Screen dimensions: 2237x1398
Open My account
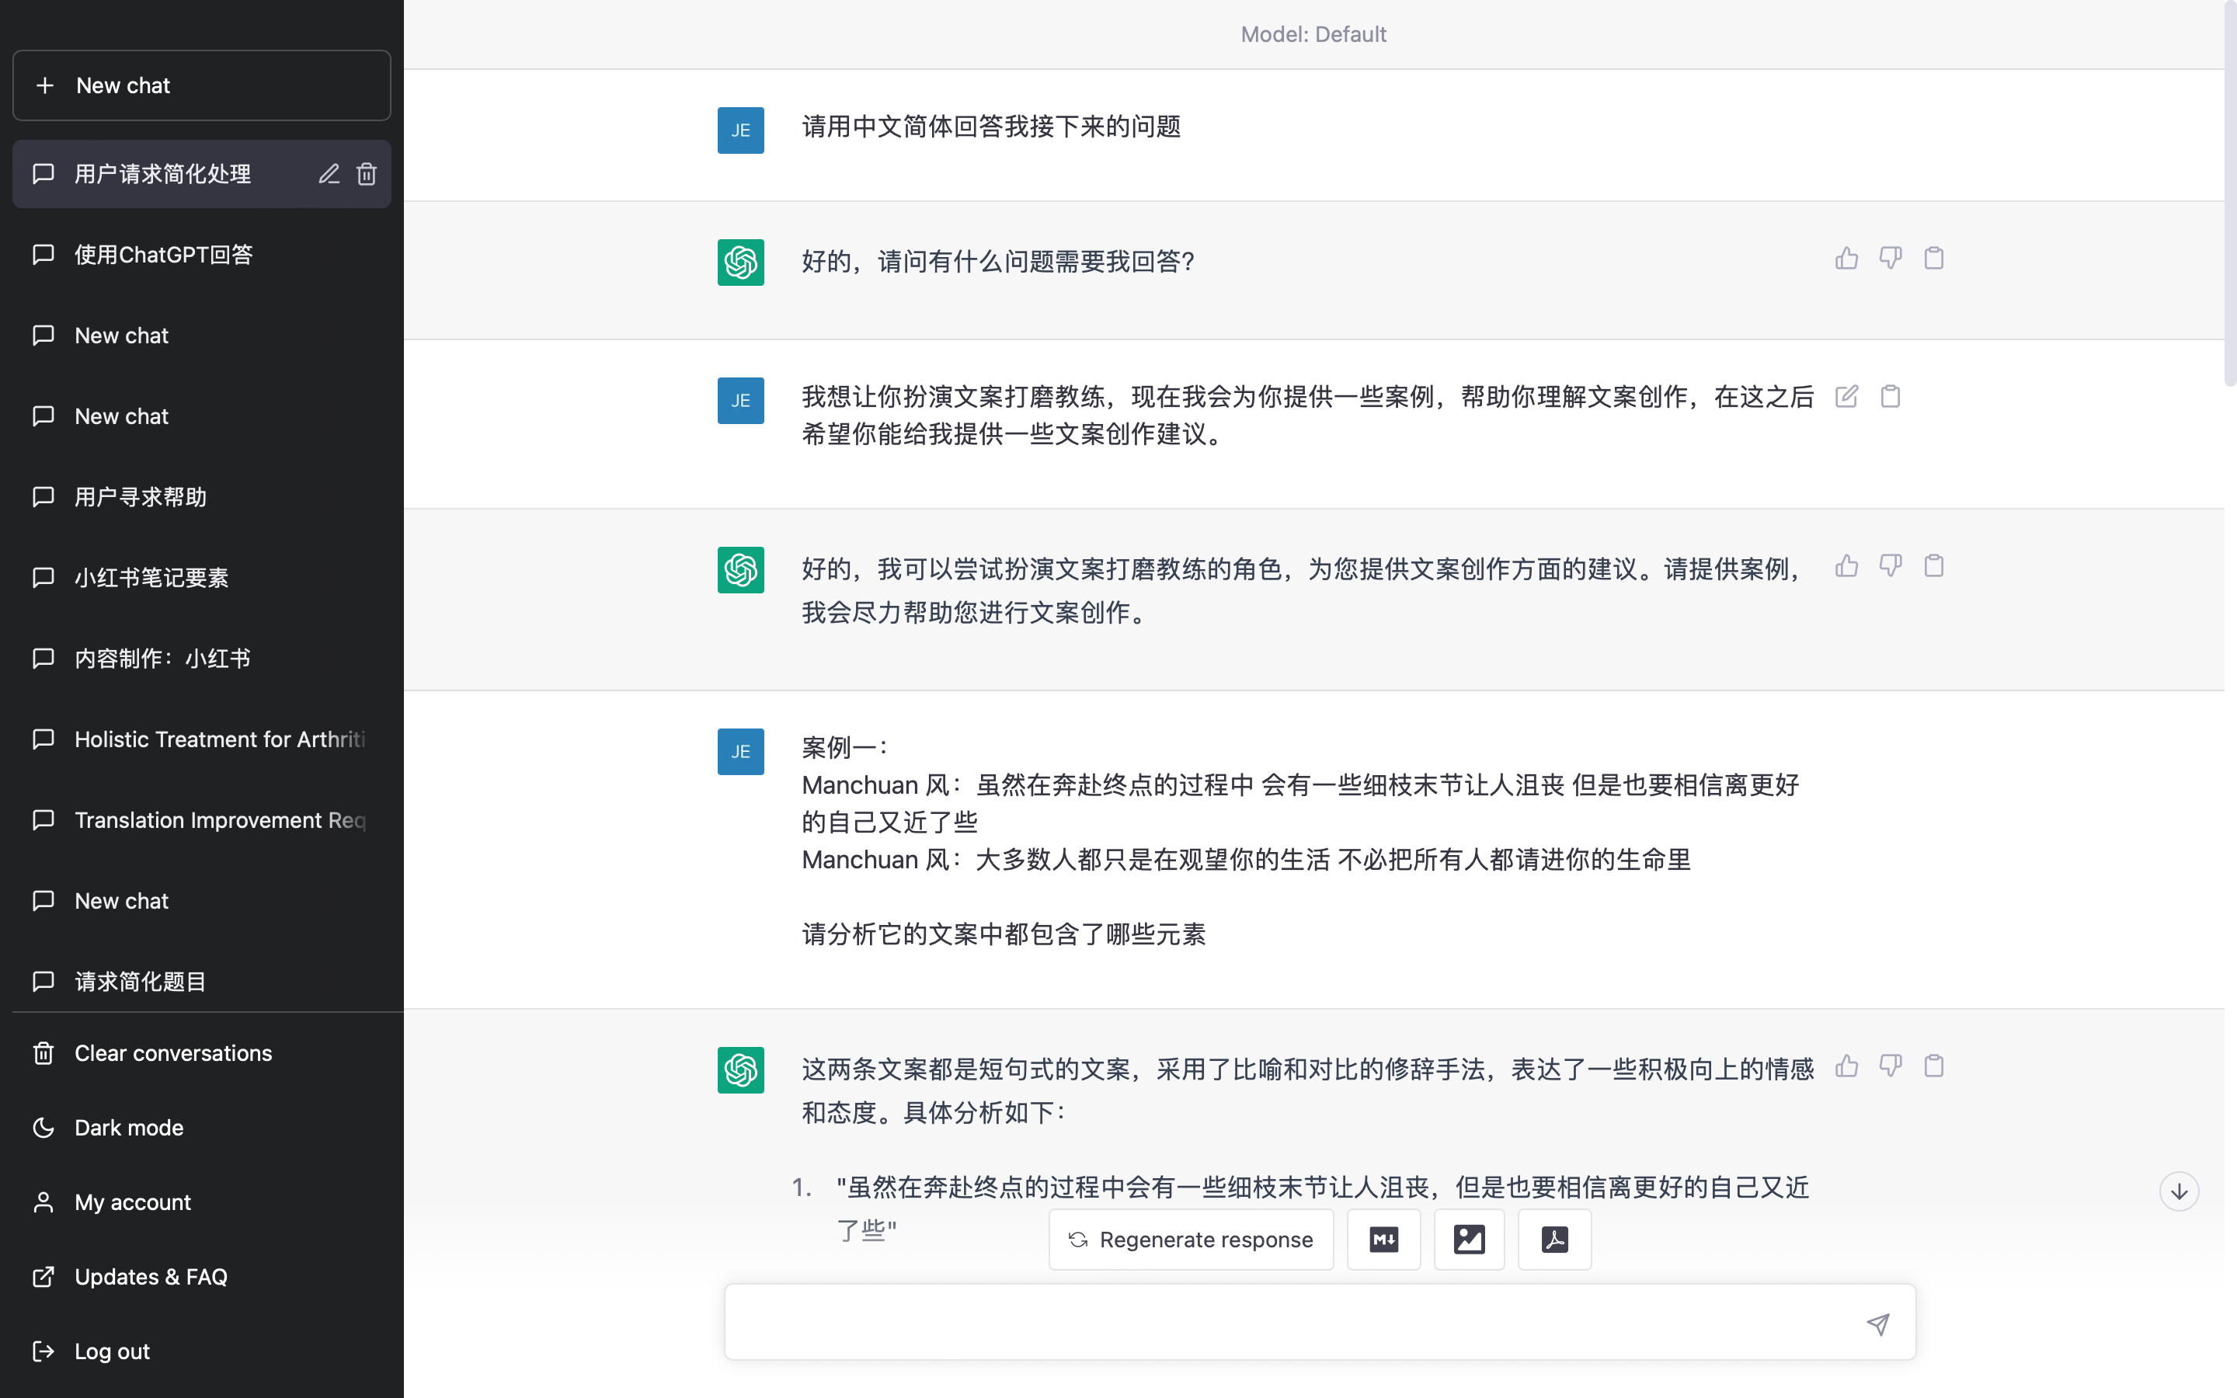point(201,1202)
